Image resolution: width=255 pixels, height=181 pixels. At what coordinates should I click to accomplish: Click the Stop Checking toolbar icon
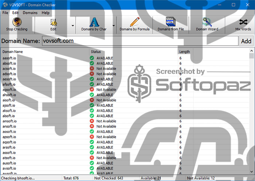click(17, 22)
